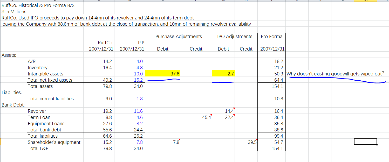Select Pro Forma Term Loan value 36.4
The width and height of the screenshot is (389, 162).
278,117
